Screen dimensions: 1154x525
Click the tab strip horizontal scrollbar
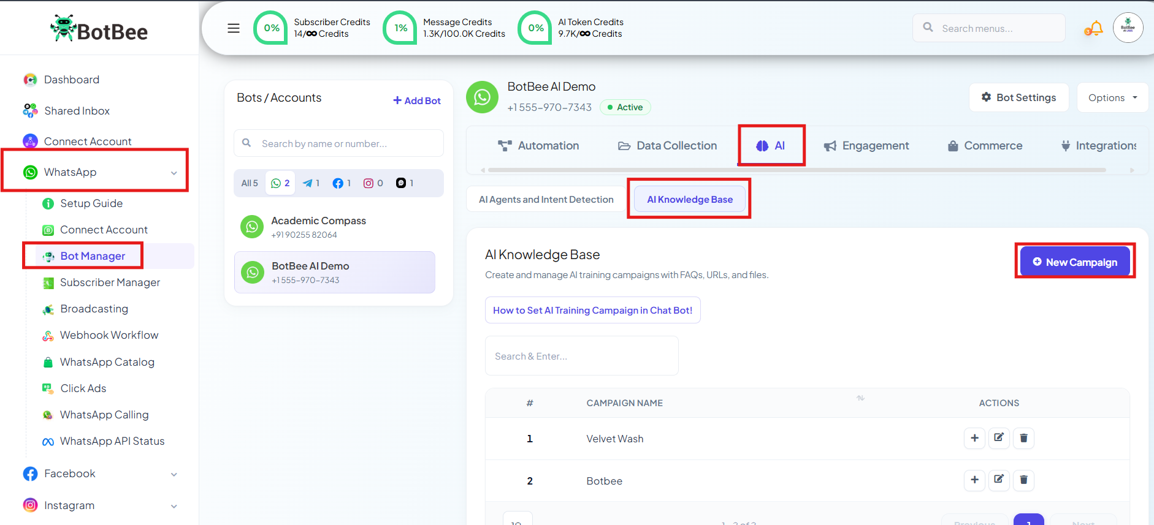(797, 170)
